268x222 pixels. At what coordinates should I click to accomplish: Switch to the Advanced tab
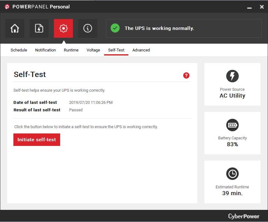141,50
